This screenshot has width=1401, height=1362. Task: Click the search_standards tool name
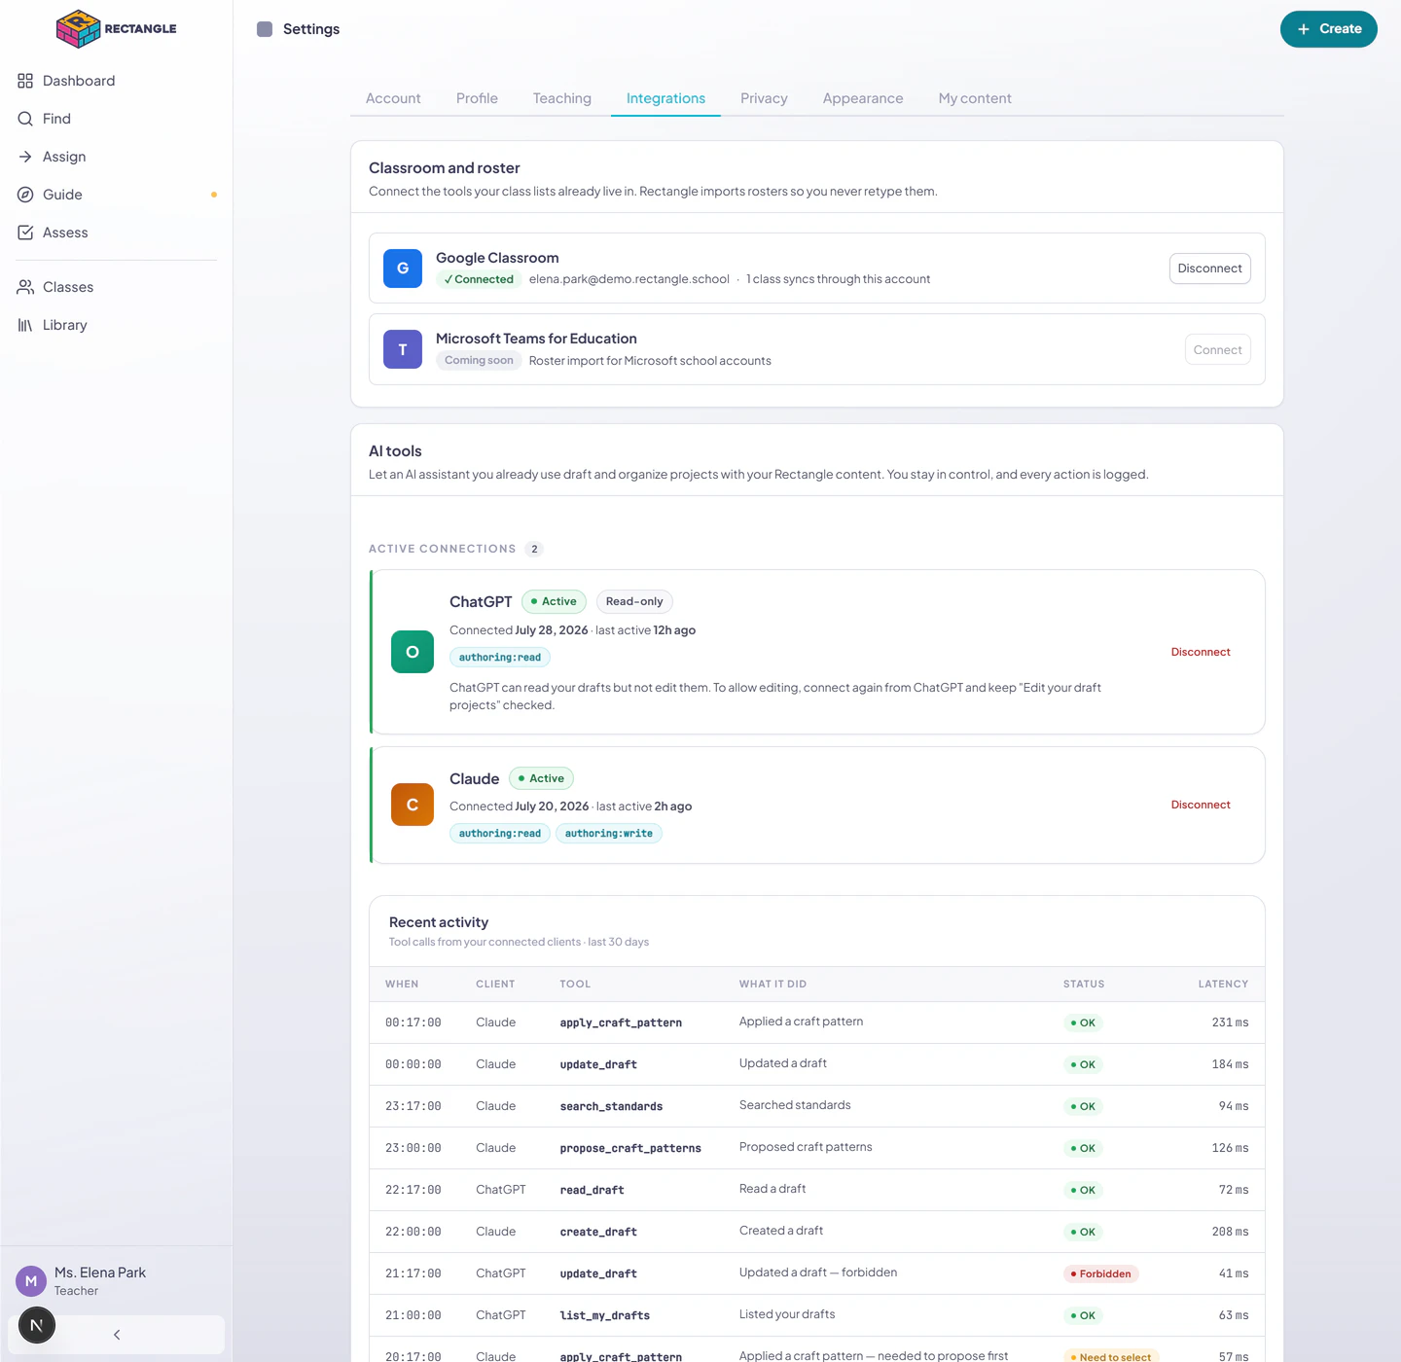pos(611,1106)
